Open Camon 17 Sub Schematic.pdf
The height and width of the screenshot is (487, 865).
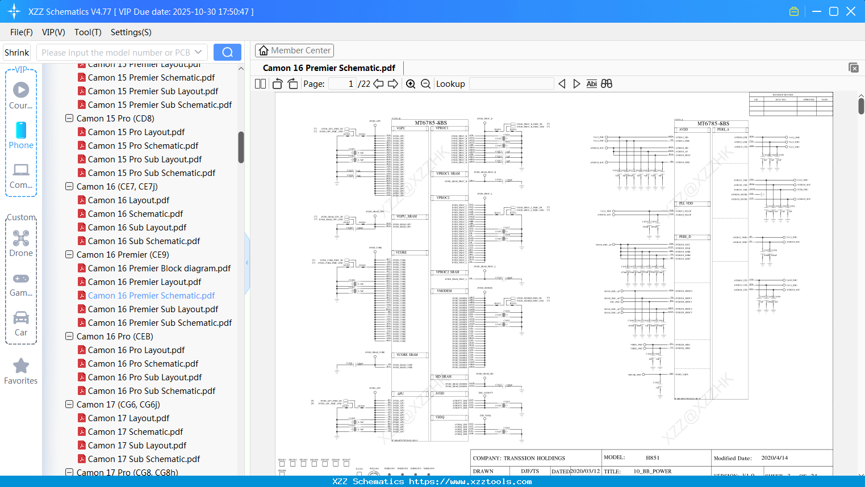point(144,459)
